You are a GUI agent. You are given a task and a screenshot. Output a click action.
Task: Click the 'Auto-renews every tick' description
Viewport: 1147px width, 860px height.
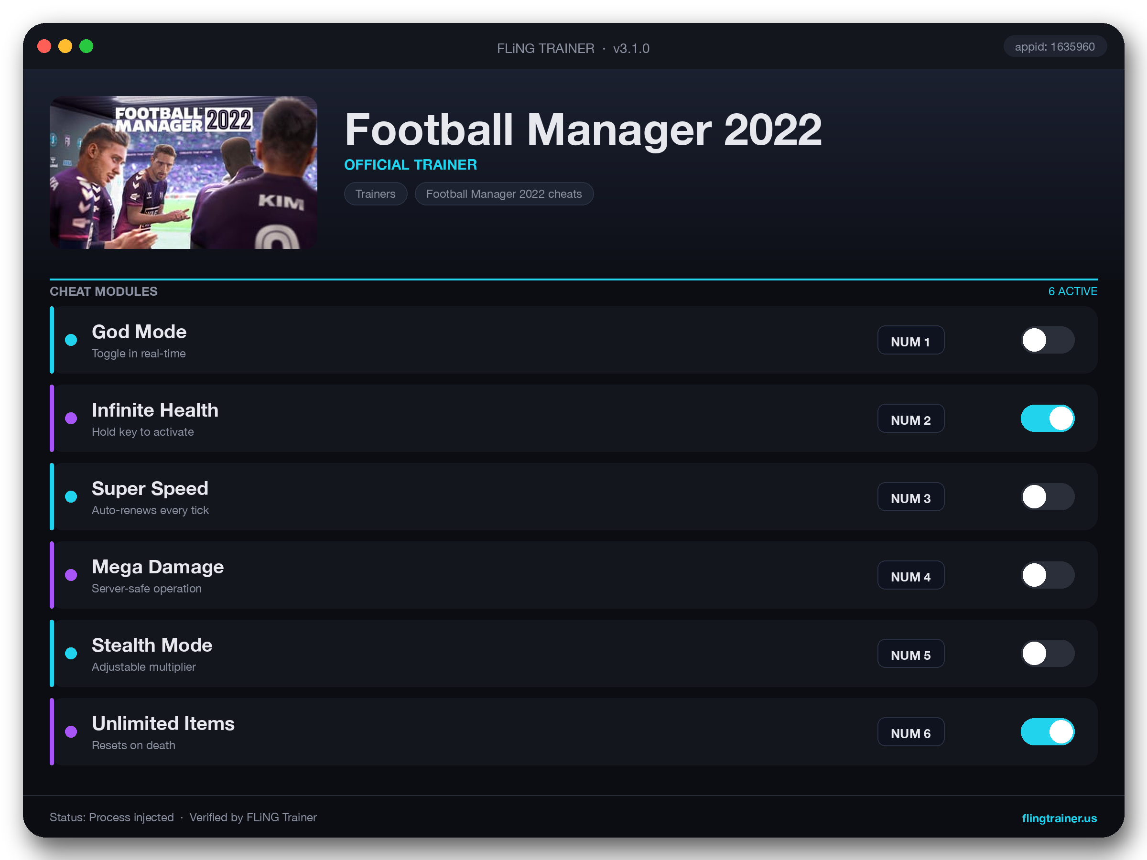point(150,510)
